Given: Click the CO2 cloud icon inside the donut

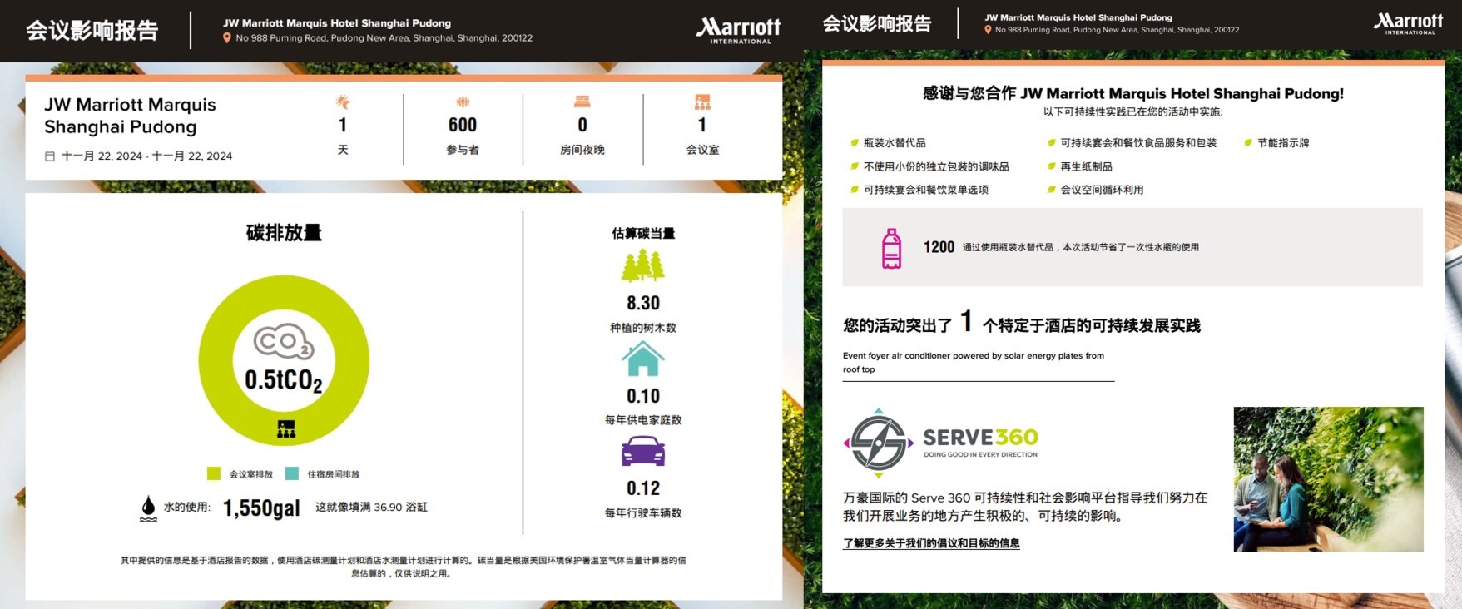Looking at the screenshot, I should pyautogui.click(x=284, y=341).
